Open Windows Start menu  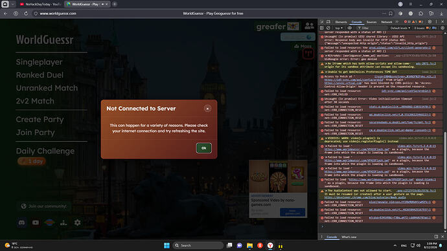coord(166,245)
